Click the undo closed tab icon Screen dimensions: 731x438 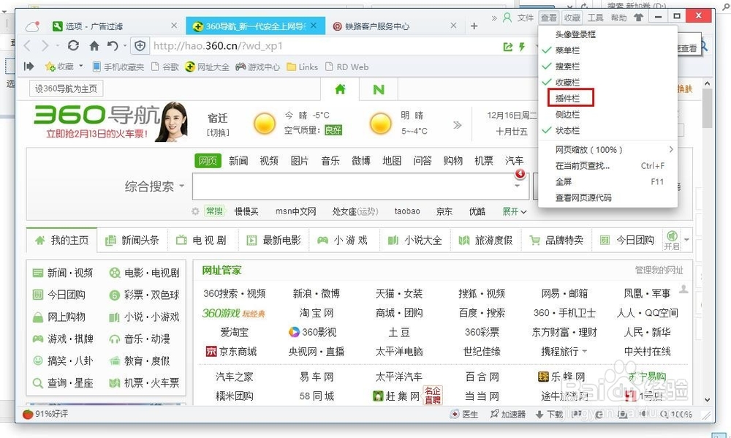[x=113, y=45]
